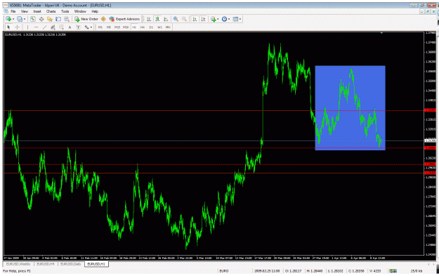Toggle chart shift from right border
Image resolution: width=439 pixels, height=276 pixels.
[203, 19]
